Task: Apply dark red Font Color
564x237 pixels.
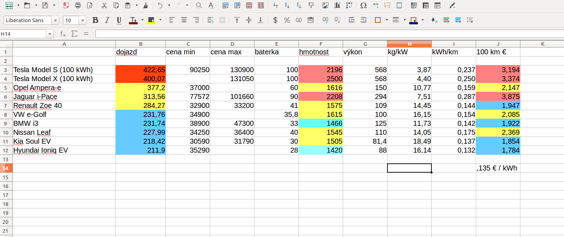Action: 133,20
